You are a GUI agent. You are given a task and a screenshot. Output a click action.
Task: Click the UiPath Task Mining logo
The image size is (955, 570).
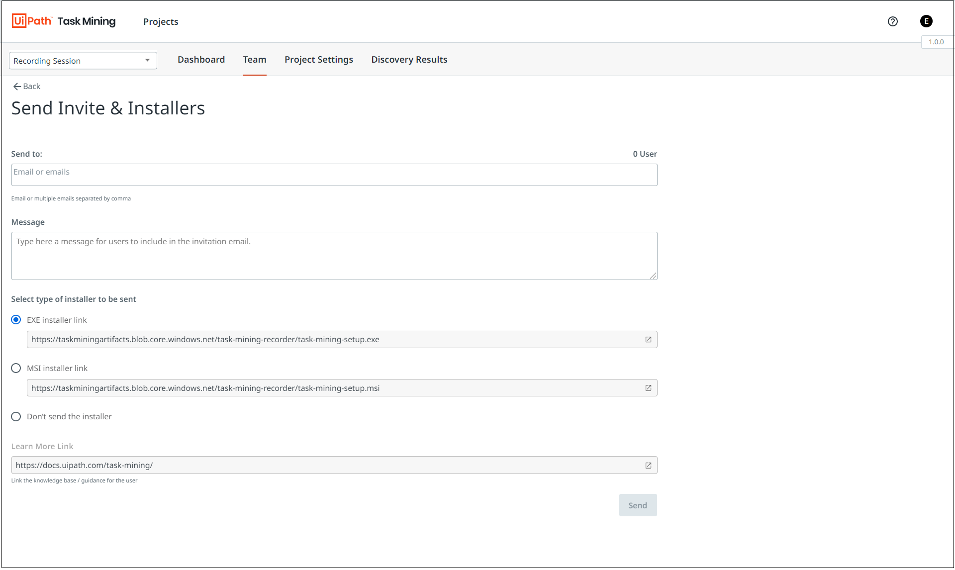tap(64, 21)
